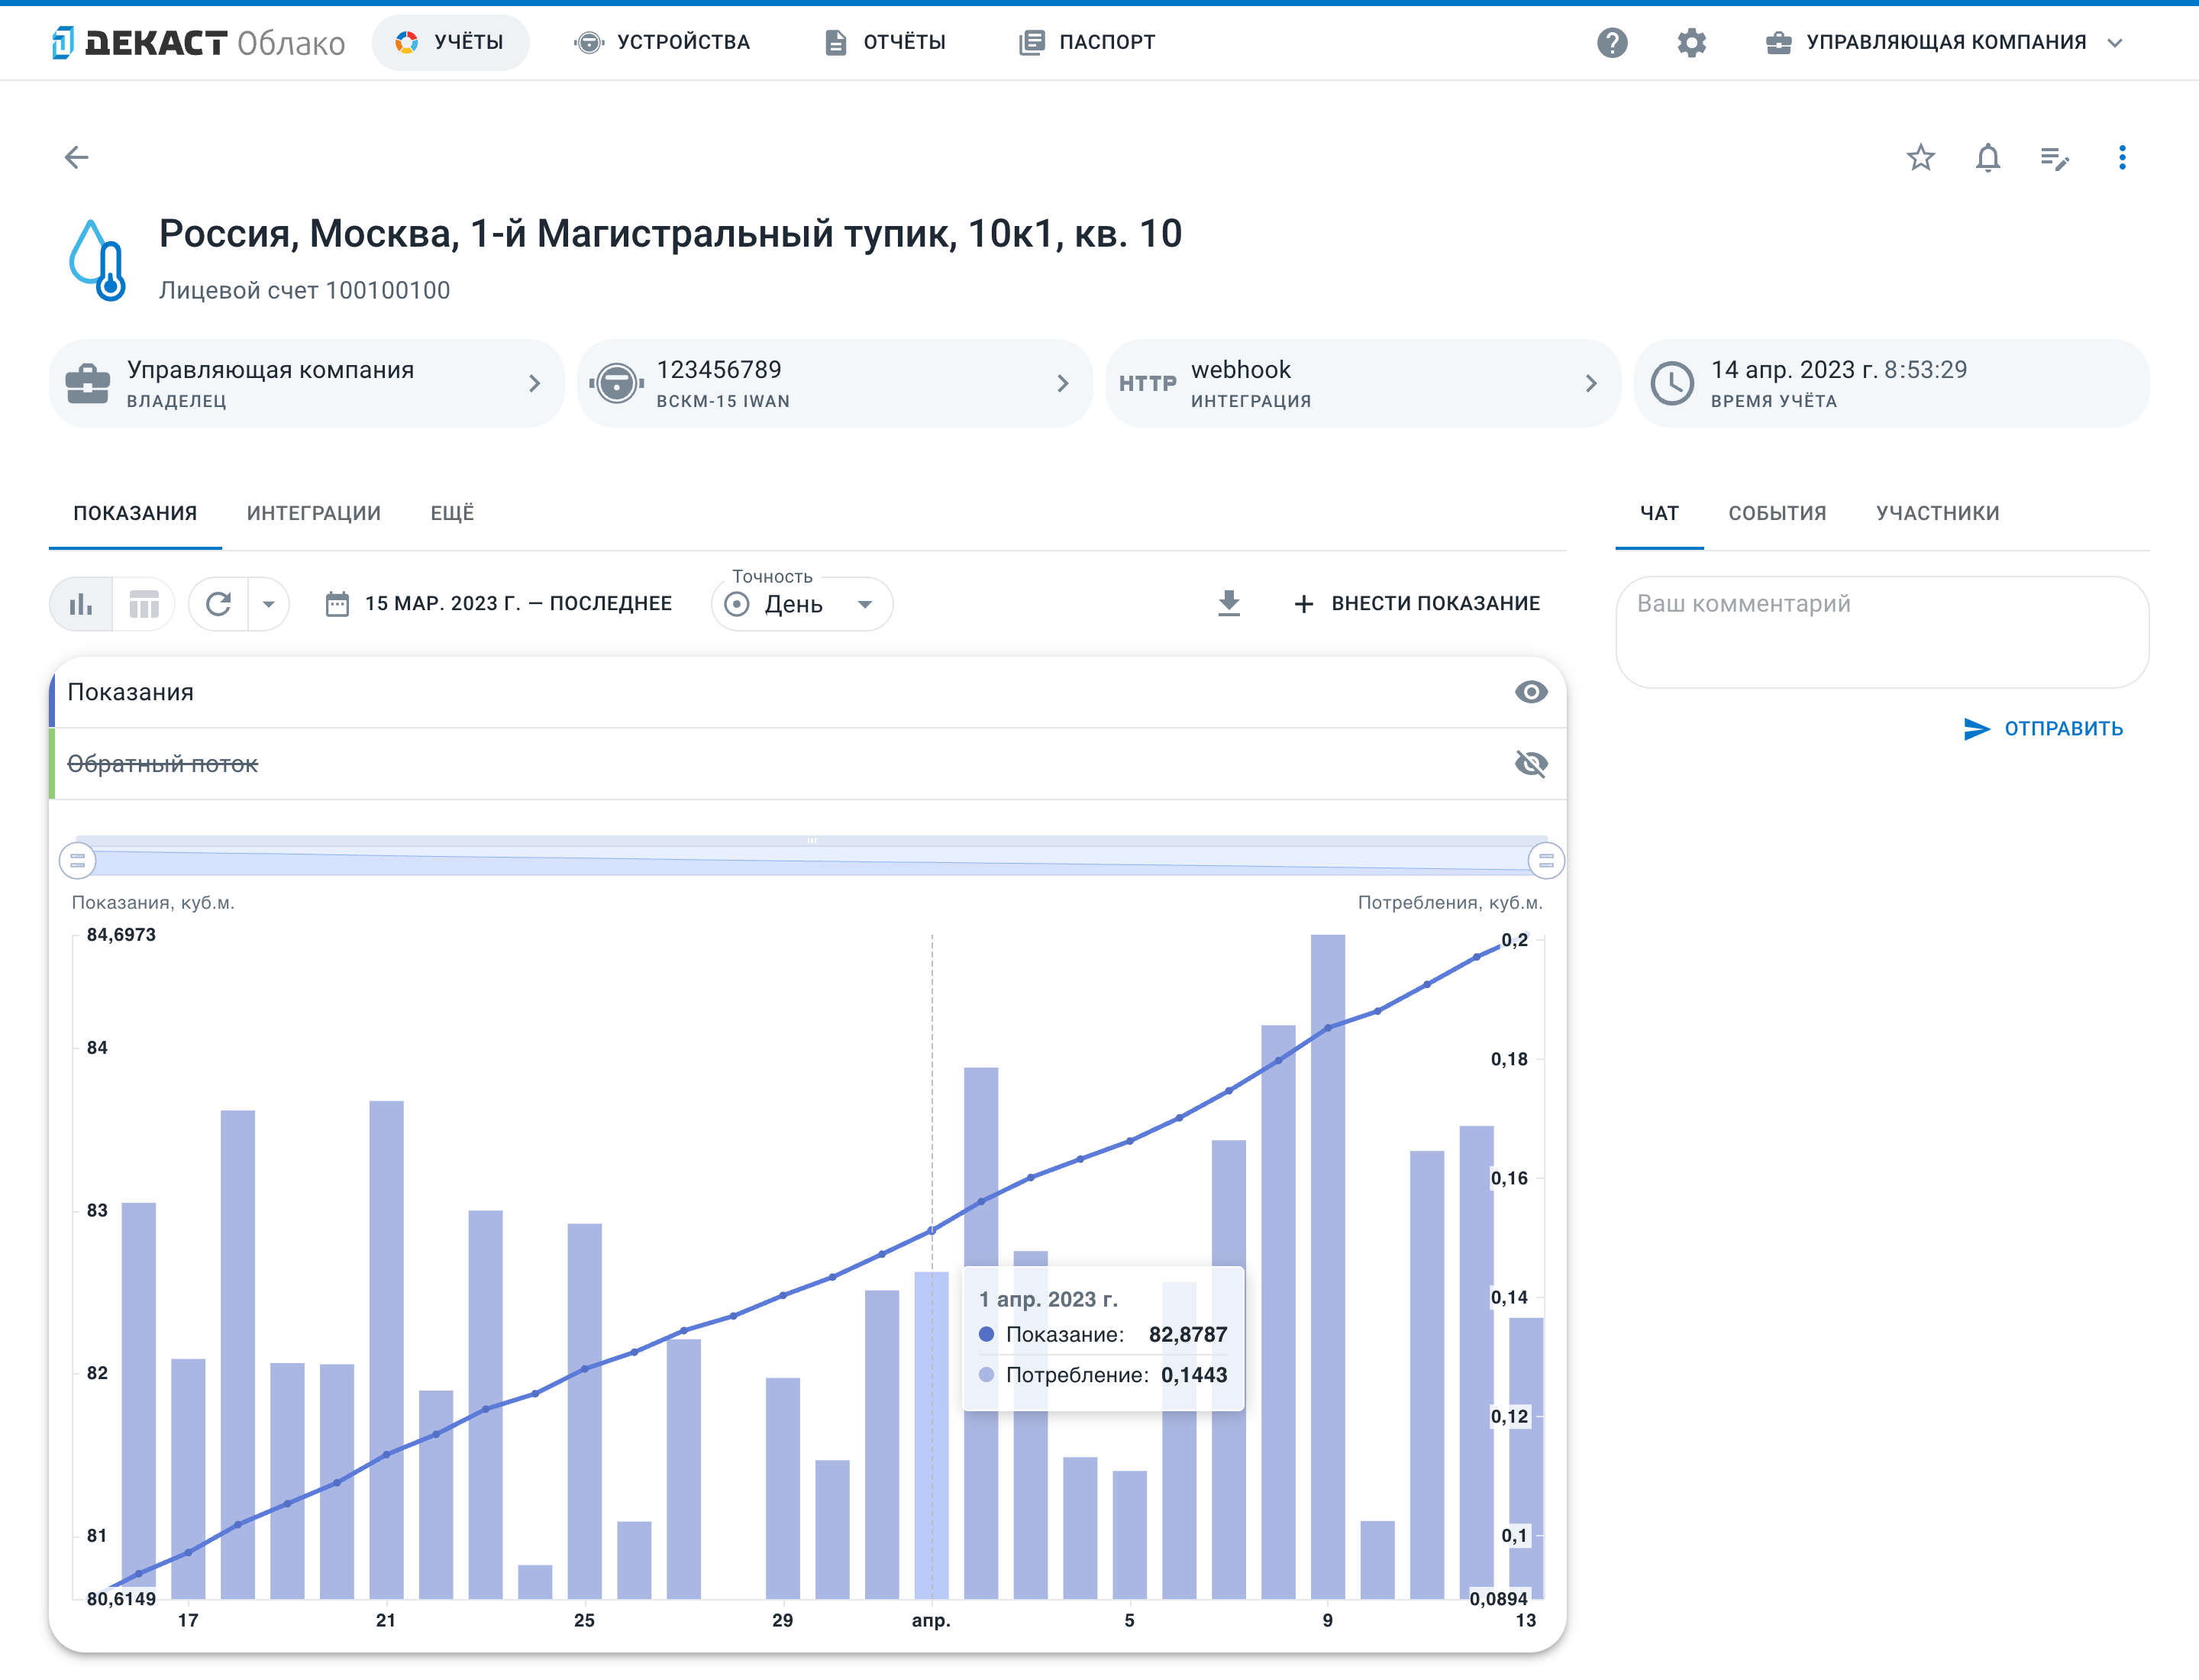Open the help question mark icon
The height and width of the screenshot is (1680, 2199).
[1612, 42]
